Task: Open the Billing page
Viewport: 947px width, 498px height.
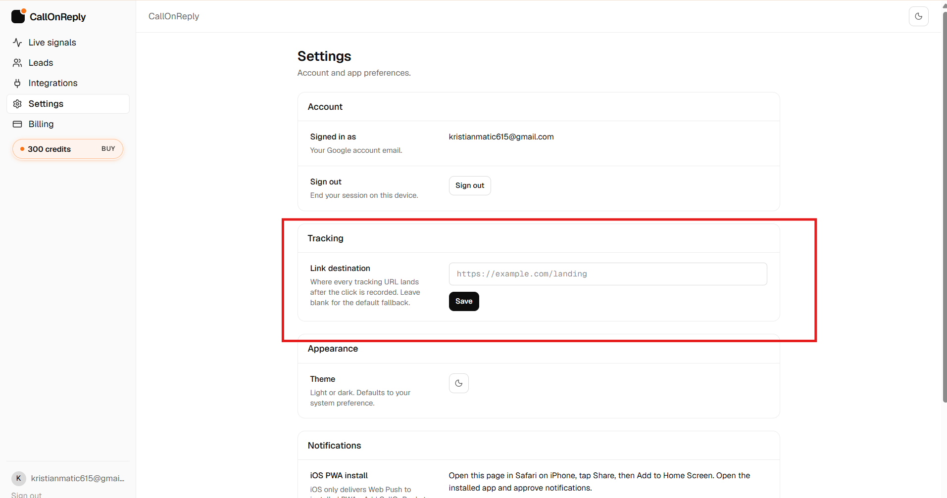Action: point(68,124)
